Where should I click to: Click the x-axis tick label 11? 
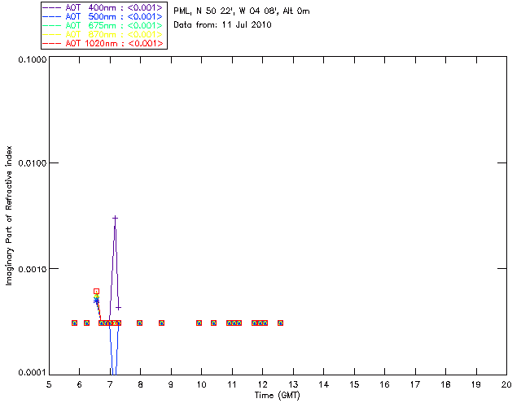coord(232,384)
